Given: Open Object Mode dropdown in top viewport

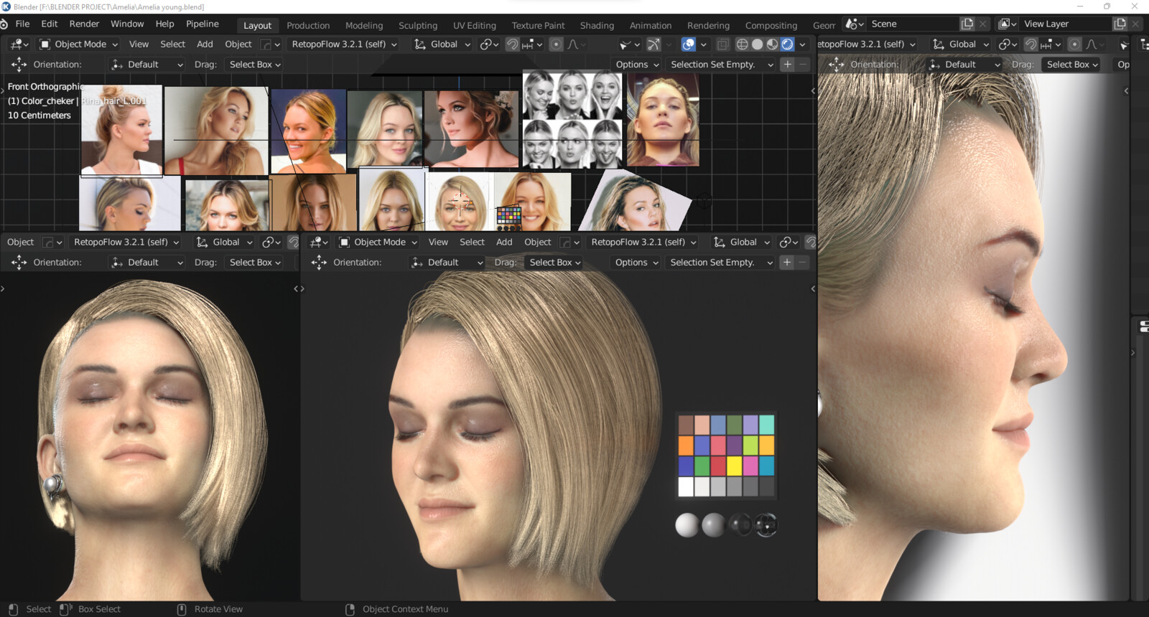Looking at the screenshot, I should (x=78, y=44).
